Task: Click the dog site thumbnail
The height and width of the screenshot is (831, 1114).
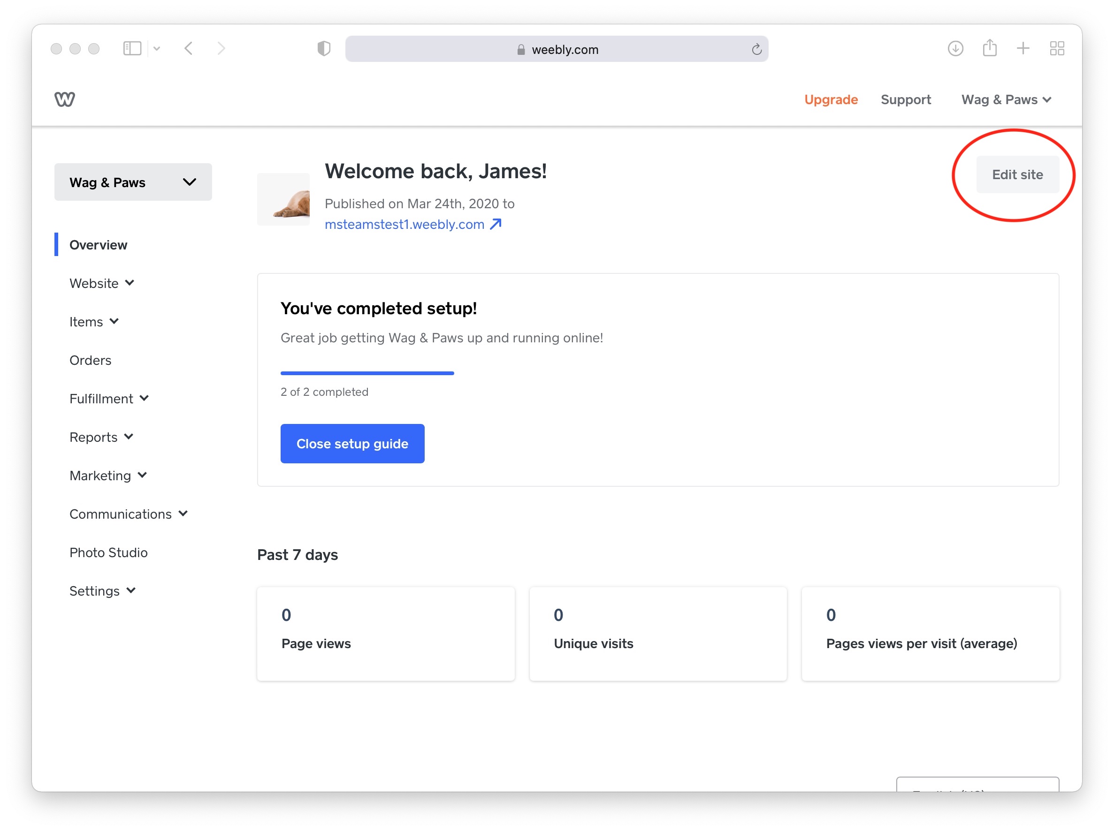Action: coord(283,200)
